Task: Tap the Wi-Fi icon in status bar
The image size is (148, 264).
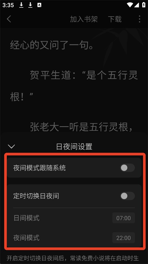Action: tap(130, 5)
